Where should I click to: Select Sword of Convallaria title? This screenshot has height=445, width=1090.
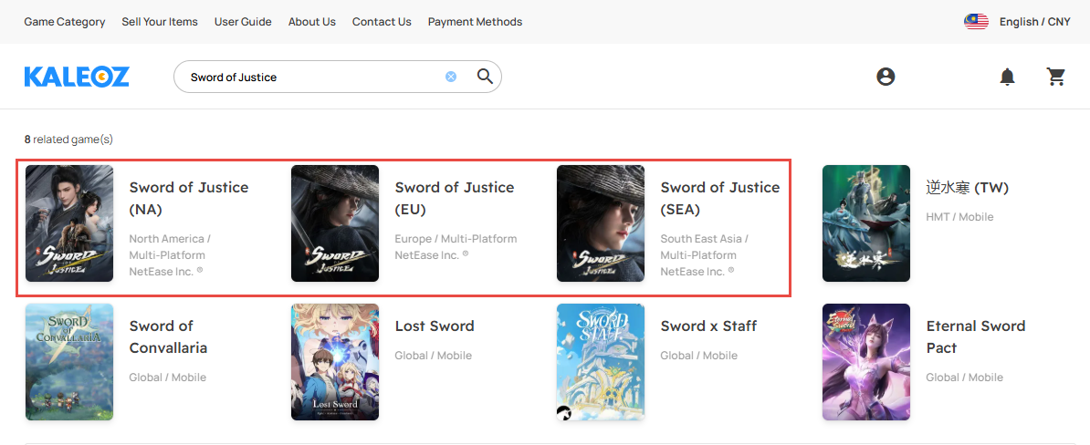click(168, 336)
